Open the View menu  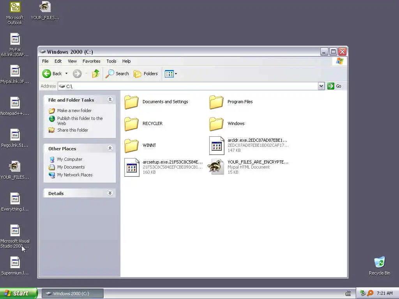[x=72, y=61]
